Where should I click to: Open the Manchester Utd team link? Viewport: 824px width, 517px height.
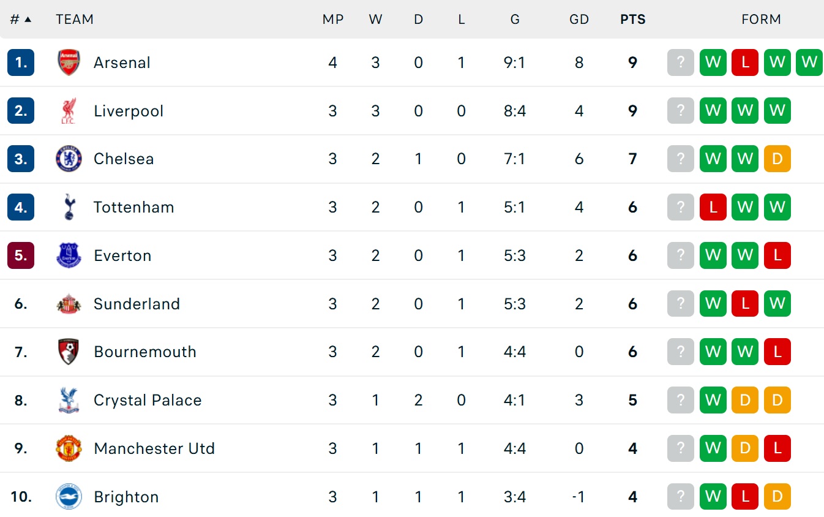pyautogui.click(x=154, y=448)
